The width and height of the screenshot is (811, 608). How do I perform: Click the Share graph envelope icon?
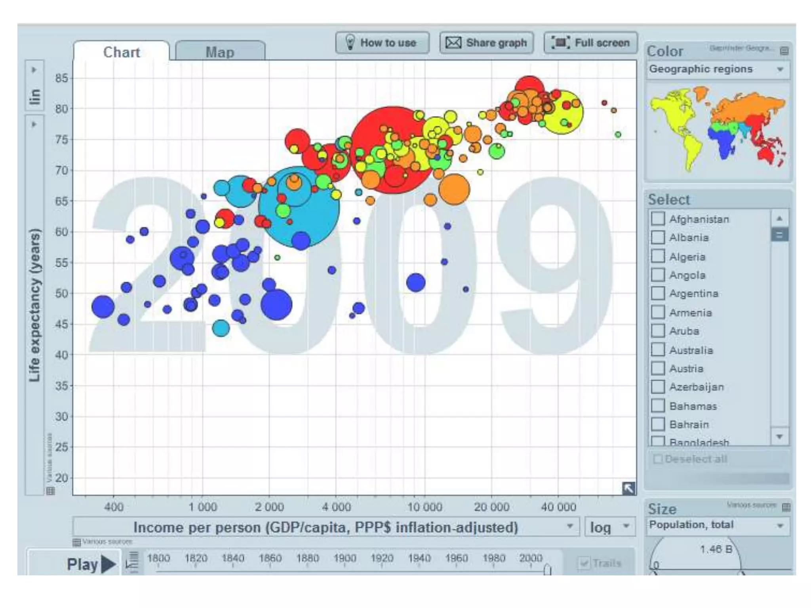click(x=453, y=42)
